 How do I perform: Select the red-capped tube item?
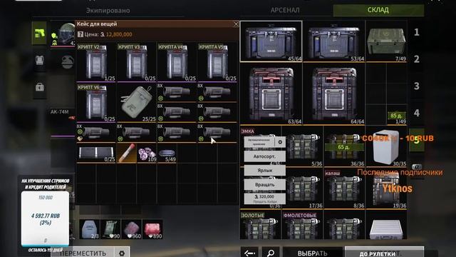(127, 153)
